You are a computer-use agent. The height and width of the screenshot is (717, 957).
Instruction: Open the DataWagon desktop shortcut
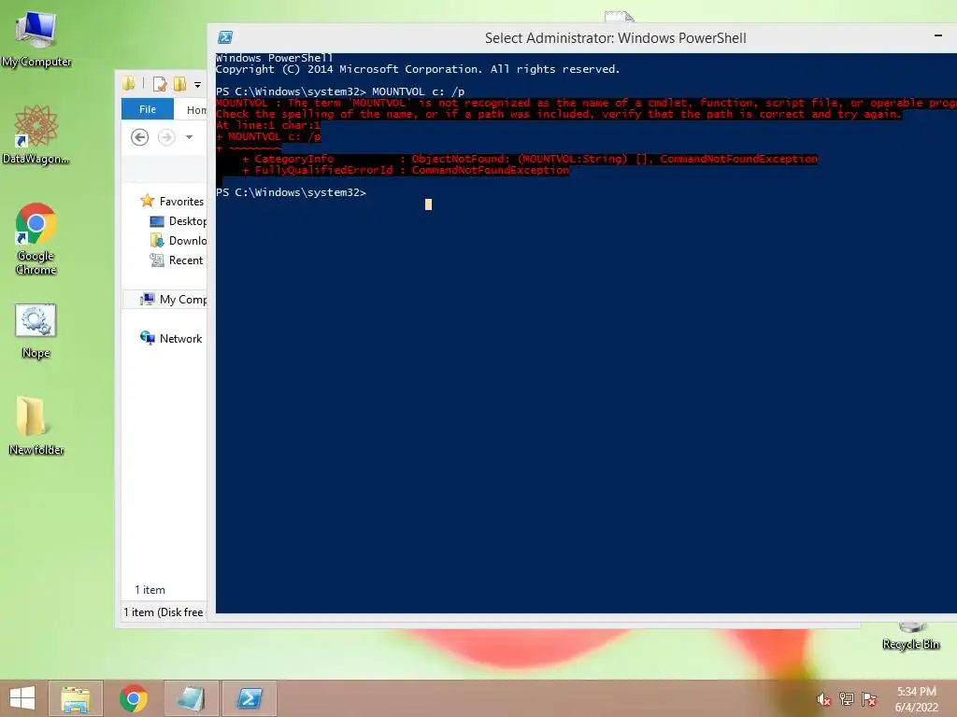pos(36,134)
